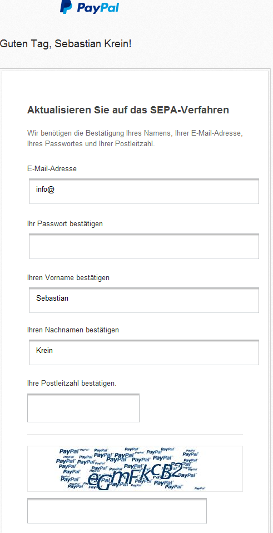
Task: Click the 'Ihr Passwort bestätigen' label
Action: click(x=65, y=223)
